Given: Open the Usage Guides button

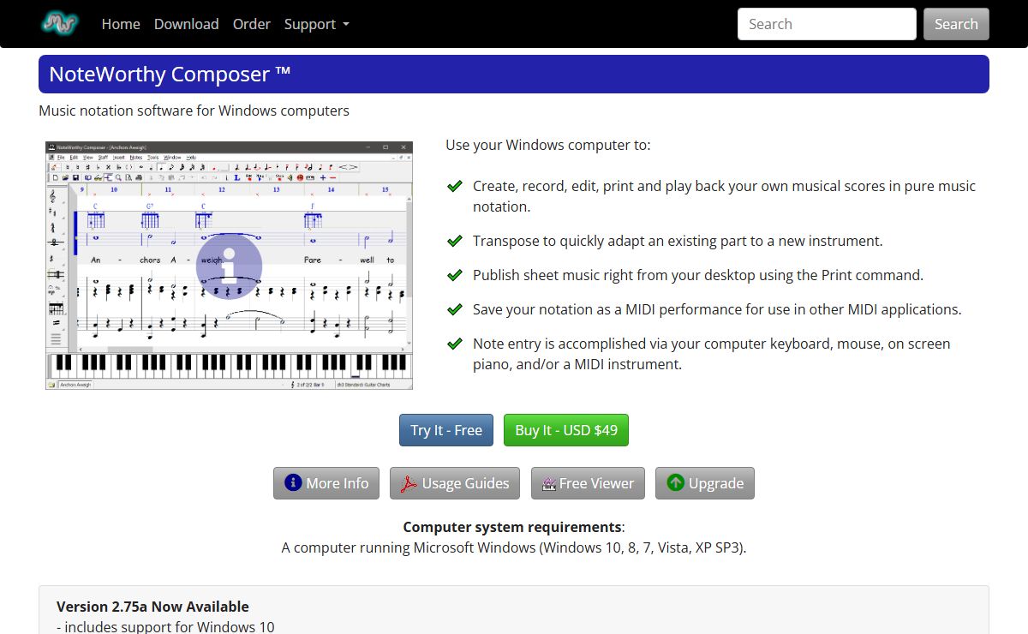Looking at the screenshot, I should click(x=455, y=483).
